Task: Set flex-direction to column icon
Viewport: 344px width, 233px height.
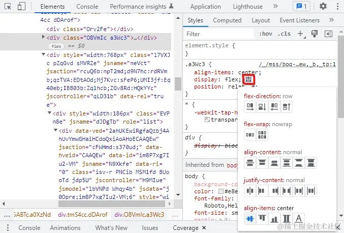Action: click(262, 107)
